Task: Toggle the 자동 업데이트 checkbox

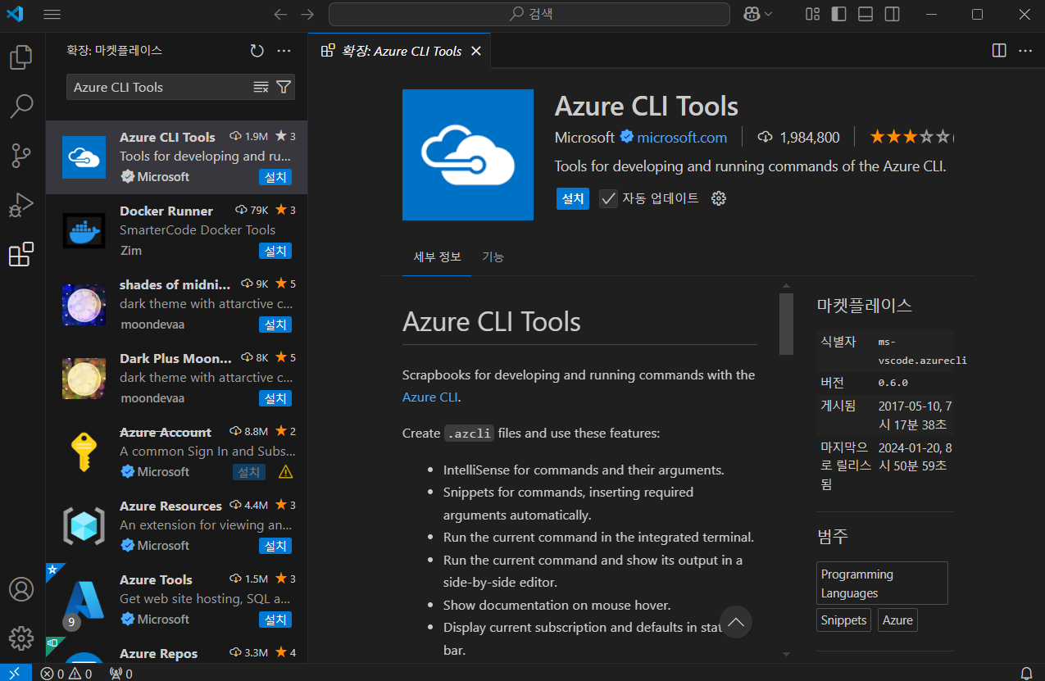Action: [608, 198]
